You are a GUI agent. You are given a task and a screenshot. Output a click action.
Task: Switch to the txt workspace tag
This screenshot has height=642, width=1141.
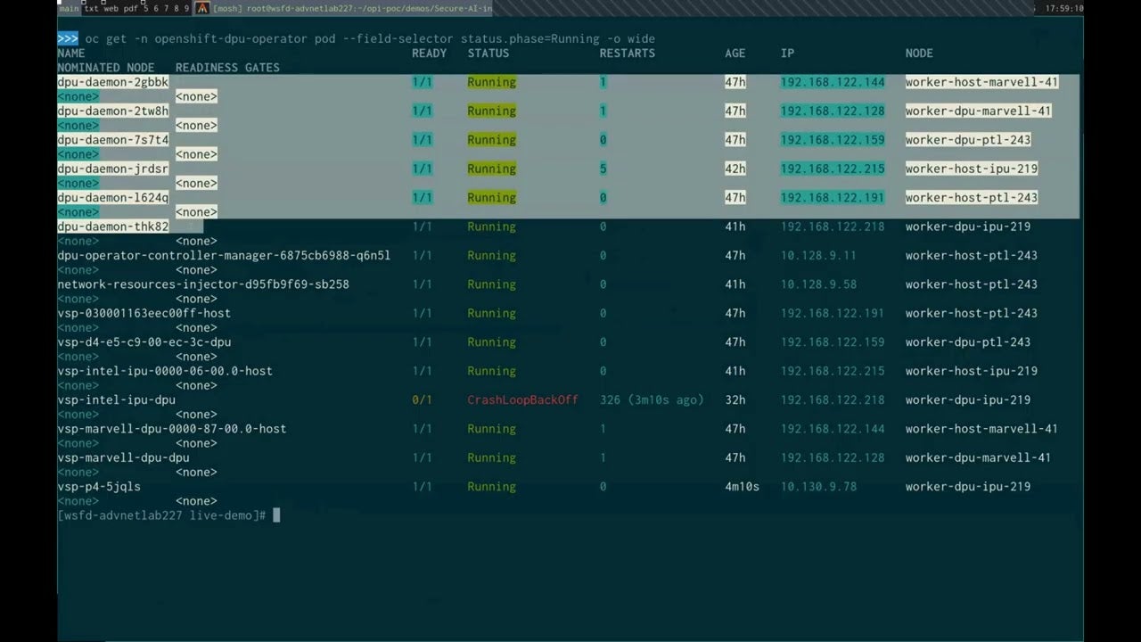[92, 8]
